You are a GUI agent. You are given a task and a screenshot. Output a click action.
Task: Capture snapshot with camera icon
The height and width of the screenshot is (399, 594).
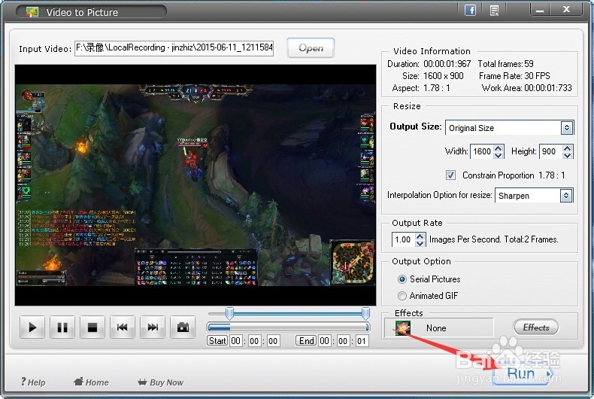coord(183,327)
